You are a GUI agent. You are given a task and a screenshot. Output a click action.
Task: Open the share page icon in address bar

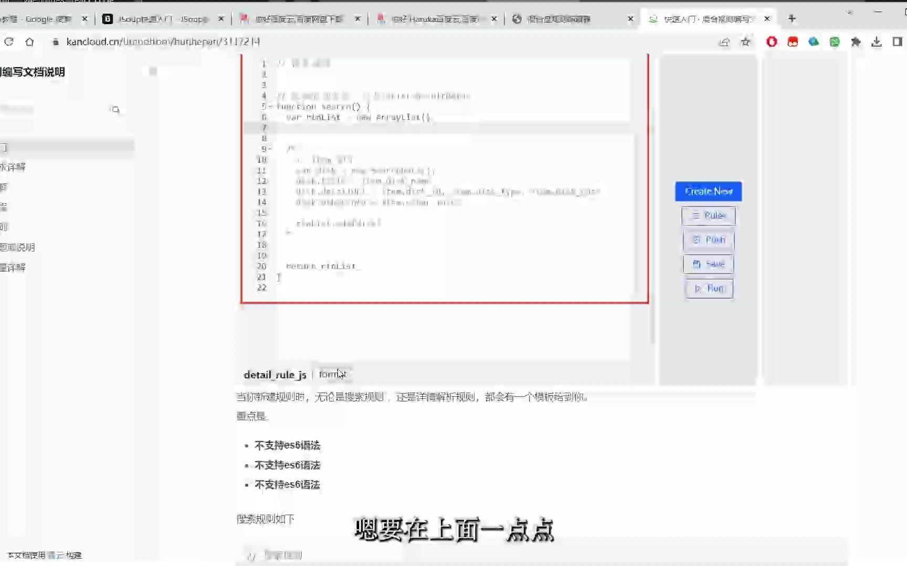[x=724, y=42]
